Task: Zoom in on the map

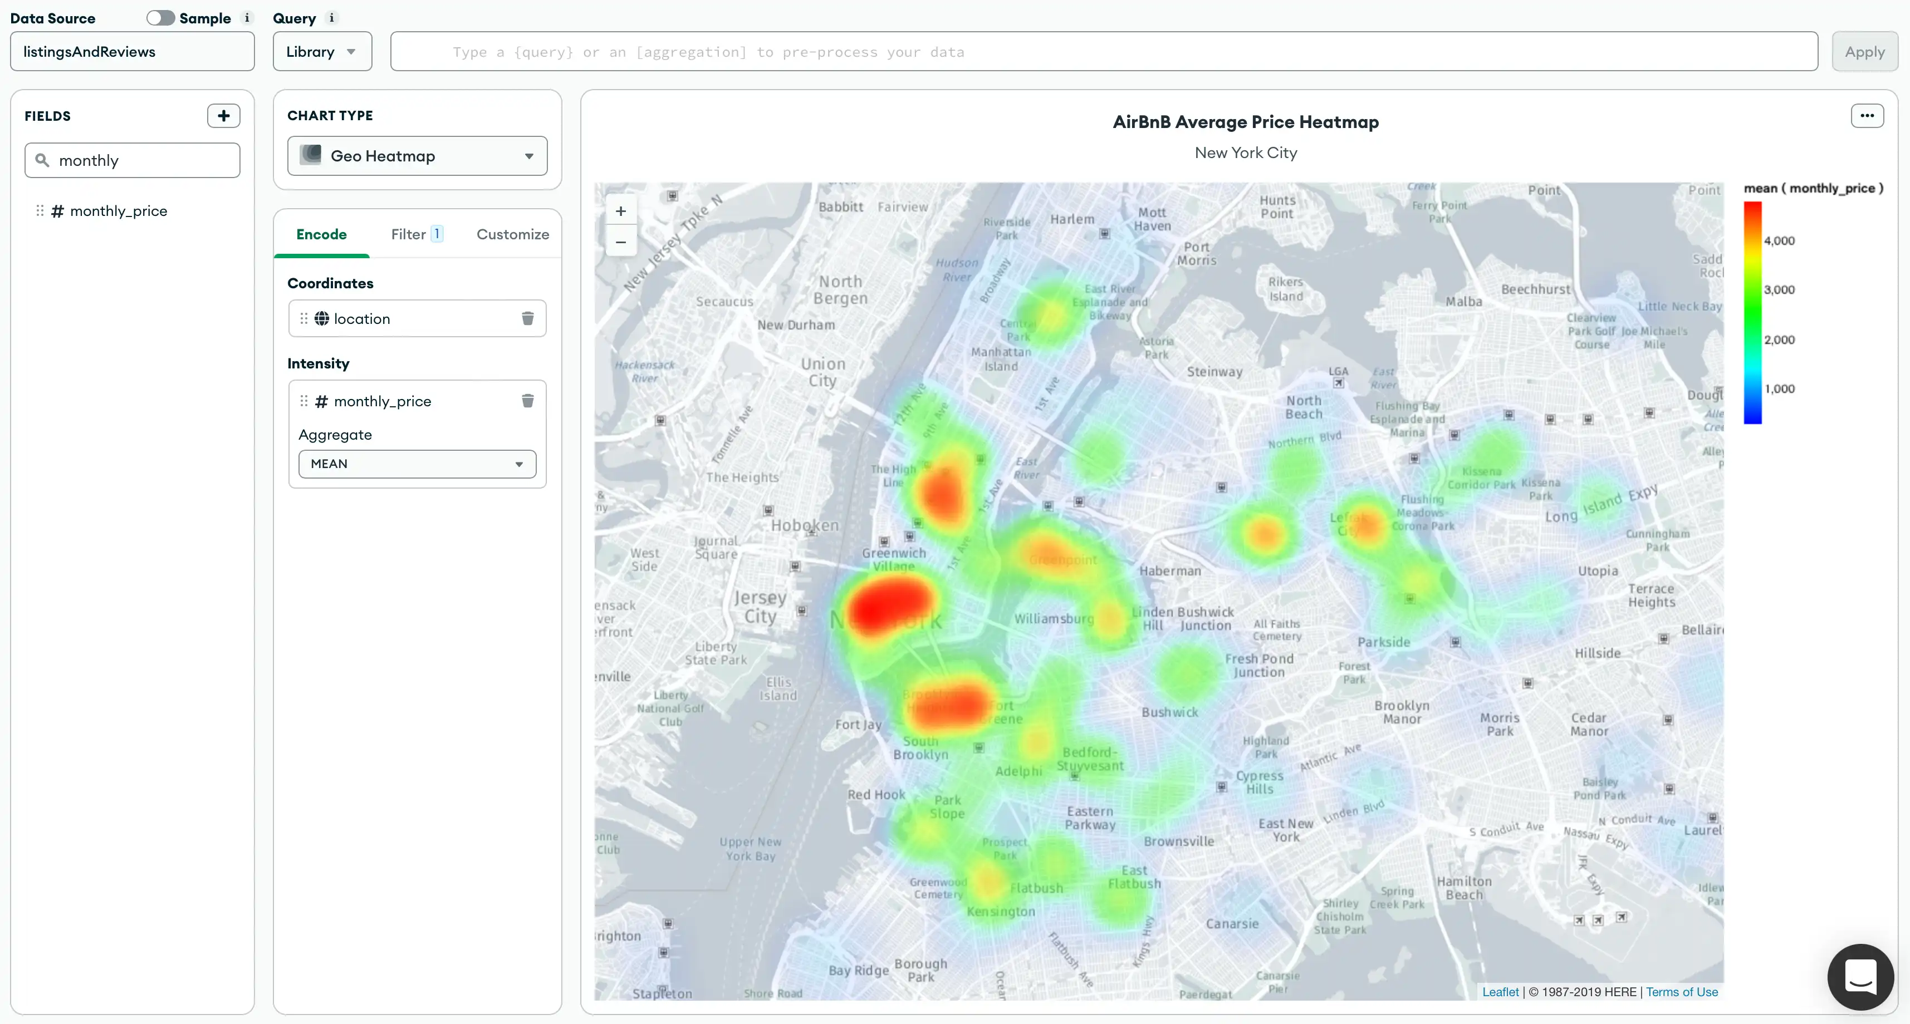Action: pos(620,211)
